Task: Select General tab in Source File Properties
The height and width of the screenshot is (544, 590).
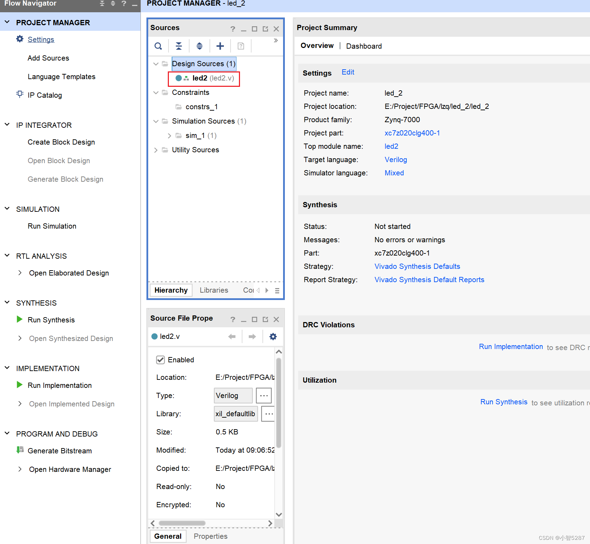Action: pos(168,536)
